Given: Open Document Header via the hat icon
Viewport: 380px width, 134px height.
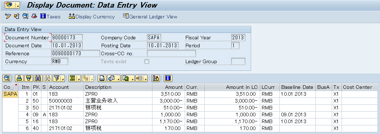Looking at the screenshot, I should click(x=34, y=16).
